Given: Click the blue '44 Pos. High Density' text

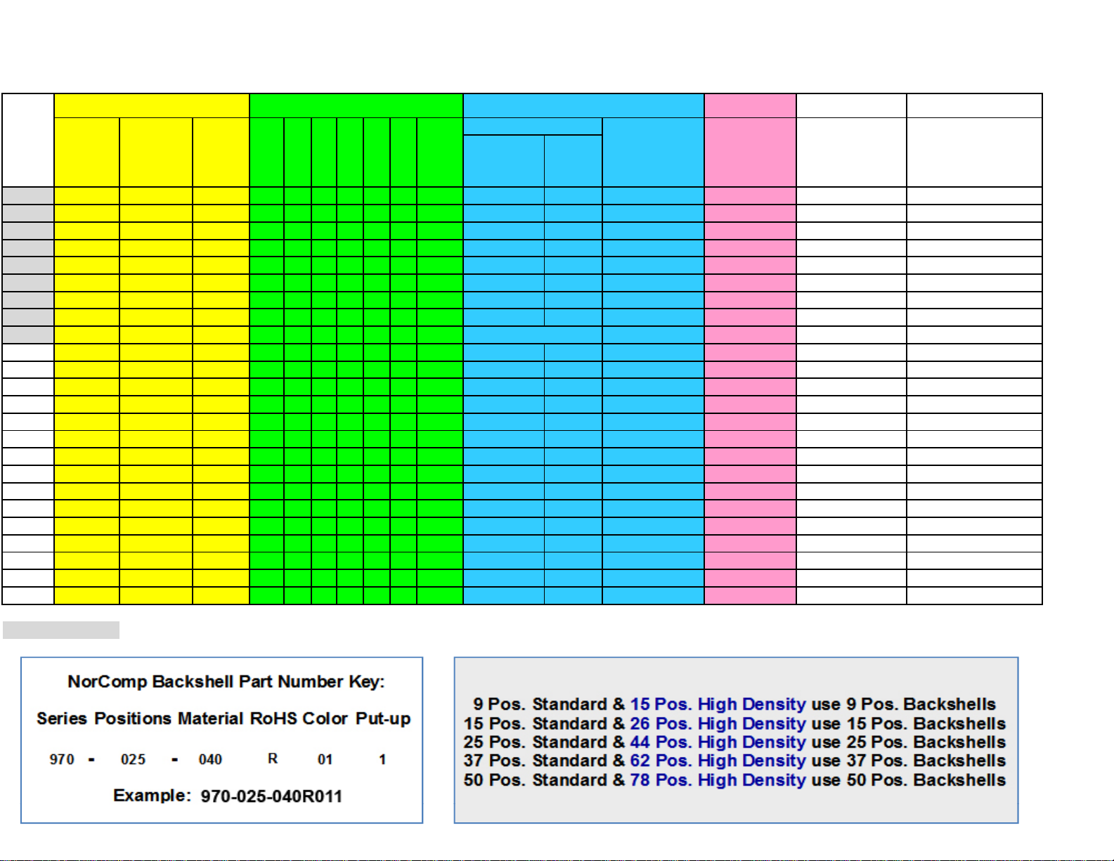Looking at the screenshot, I should click(718, 742).
